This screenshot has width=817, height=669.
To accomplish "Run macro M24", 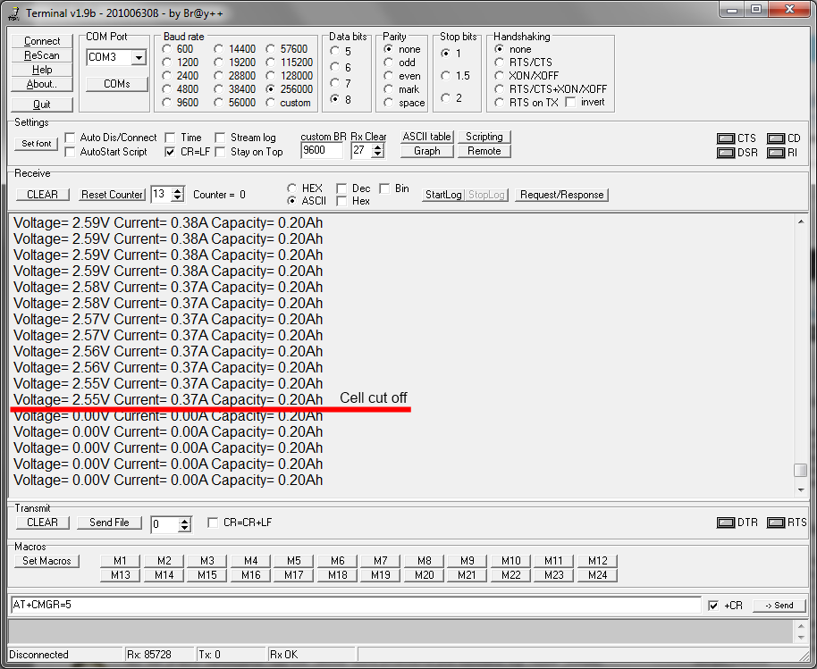I will (597, 575).
